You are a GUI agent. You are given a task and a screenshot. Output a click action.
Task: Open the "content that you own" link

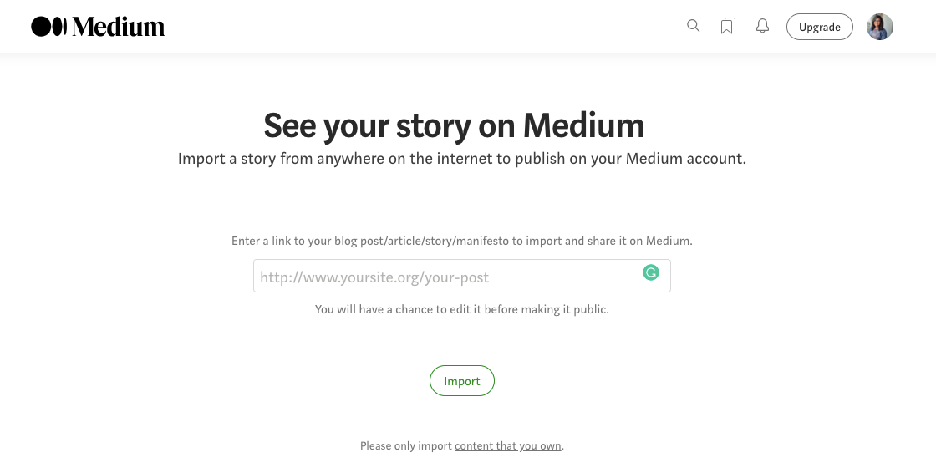point(507,446)
